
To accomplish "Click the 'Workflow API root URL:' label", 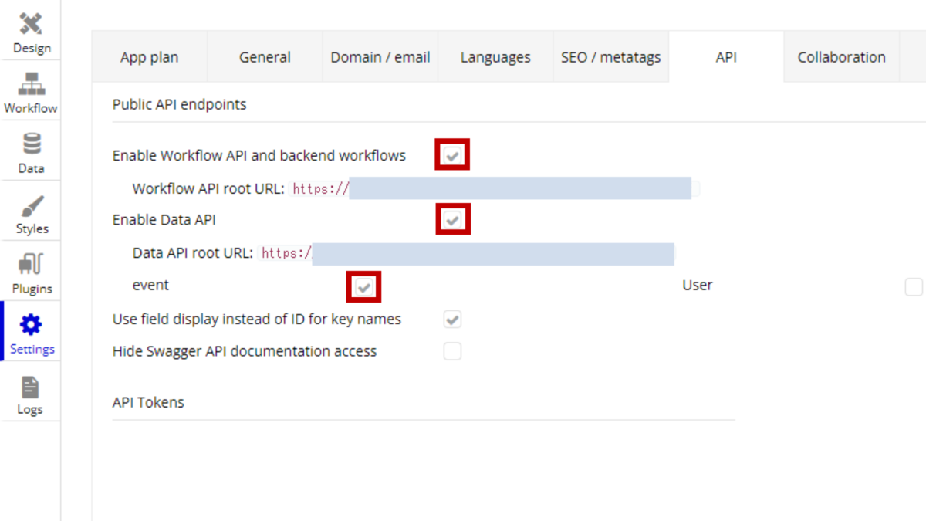I will tap(208, 188).
